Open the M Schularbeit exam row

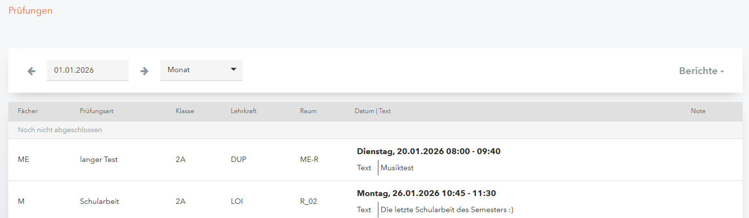[x=99, y=201]
